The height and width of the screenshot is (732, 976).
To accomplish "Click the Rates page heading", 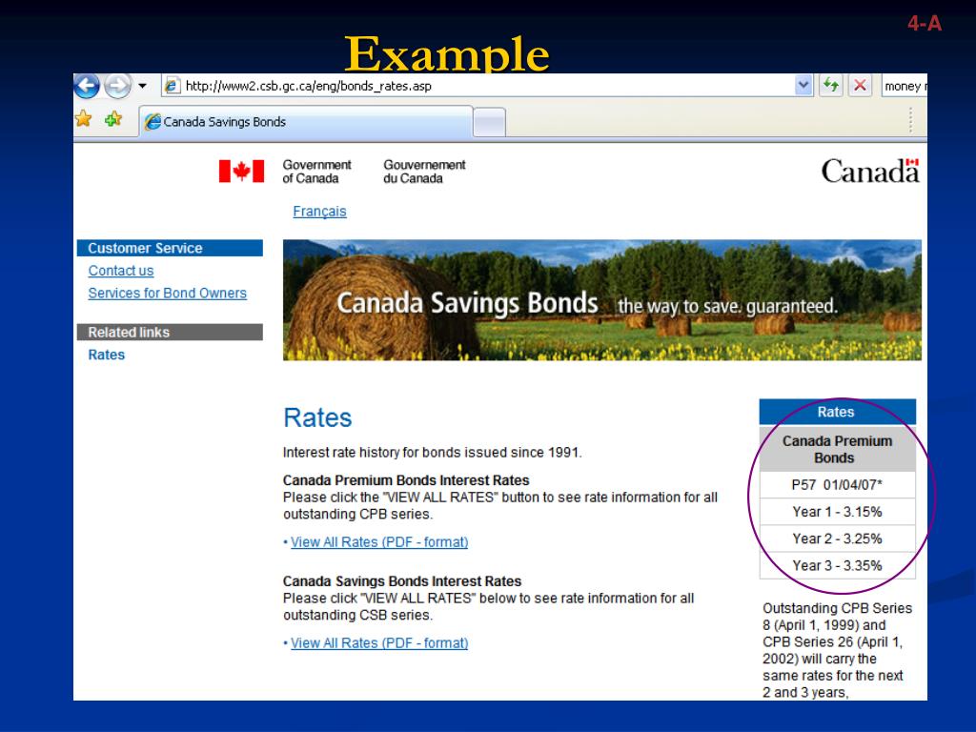I will tap(317, 417).
